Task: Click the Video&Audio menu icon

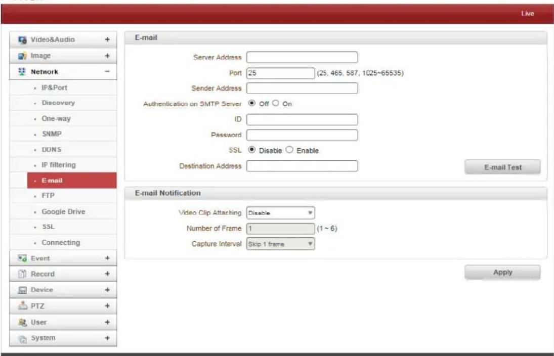Action: click(x=22, y=40)
